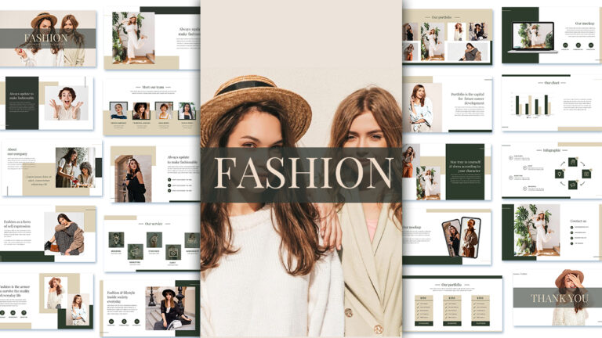This screenshot has width=602, height=338.
Task: Click the team member photo wearing black hat
Action: (141, 111)
